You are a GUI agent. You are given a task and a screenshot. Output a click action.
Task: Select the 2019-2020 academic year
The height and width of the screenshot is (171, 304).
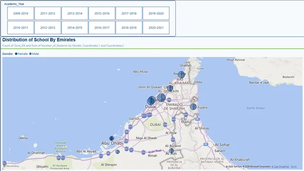pyautogui.click(x=156, y=13)
